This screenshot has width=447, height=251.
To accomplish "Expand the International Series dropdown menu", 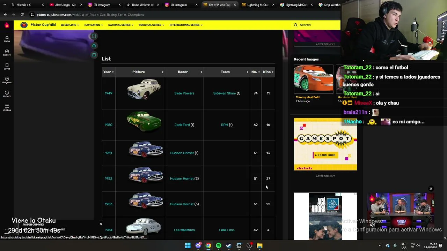I will point(186,25).
